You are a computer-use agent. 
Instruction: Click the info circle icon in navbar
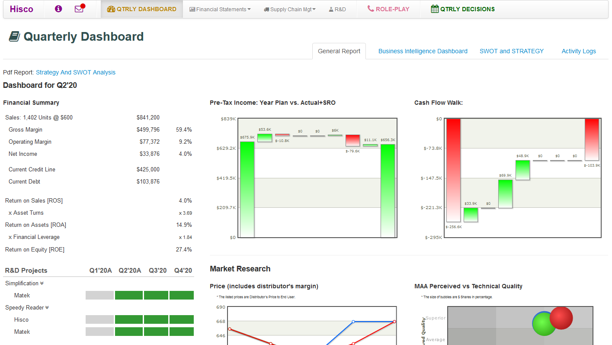(x=58, y=9)
